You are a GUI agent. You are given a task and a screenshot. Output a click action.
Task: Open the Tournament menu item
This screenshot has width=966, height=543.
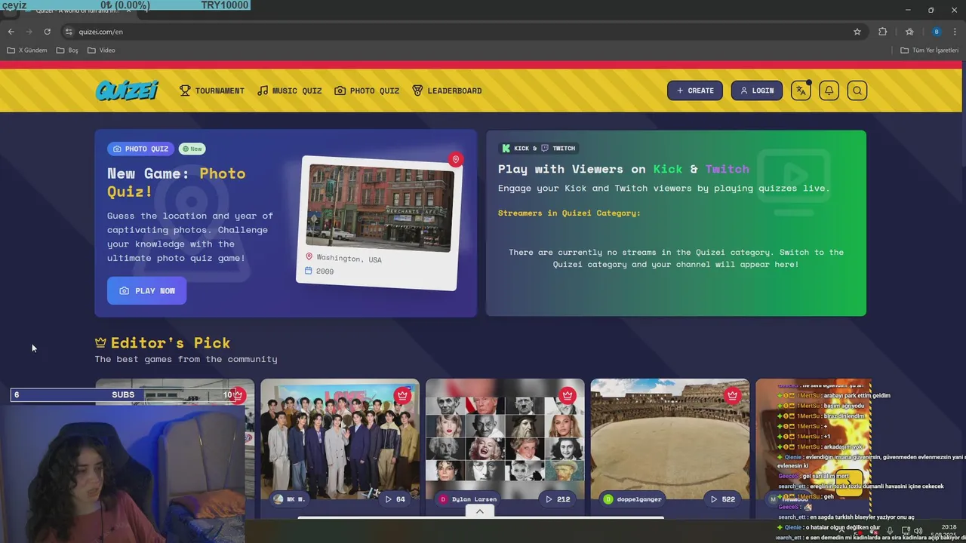(212, 90)
